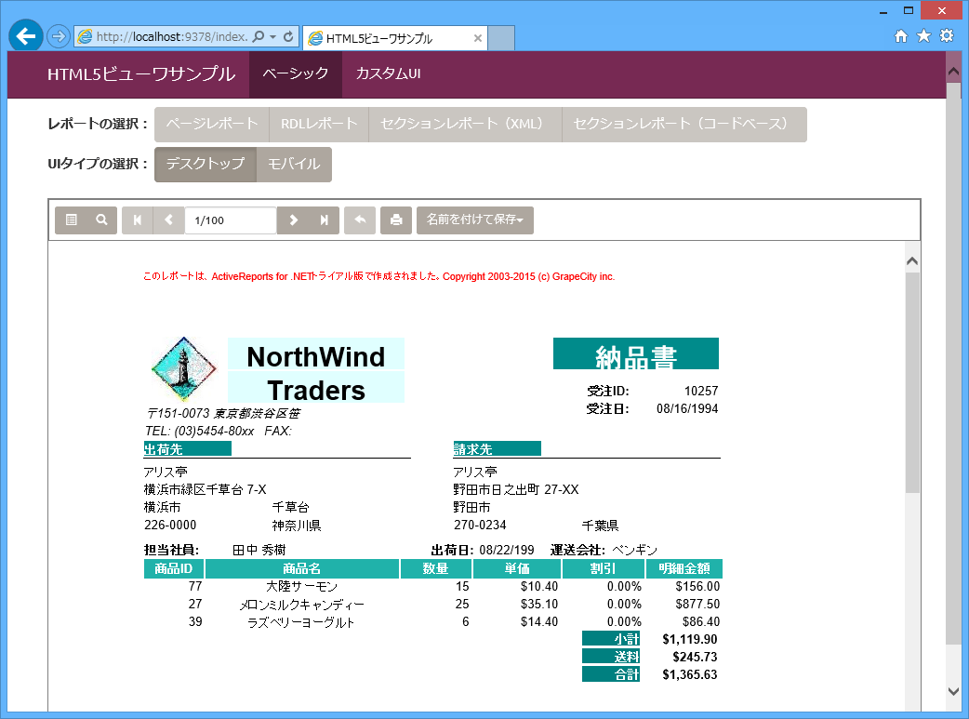Switch to the カスタムUI tab

click(388, 74)
